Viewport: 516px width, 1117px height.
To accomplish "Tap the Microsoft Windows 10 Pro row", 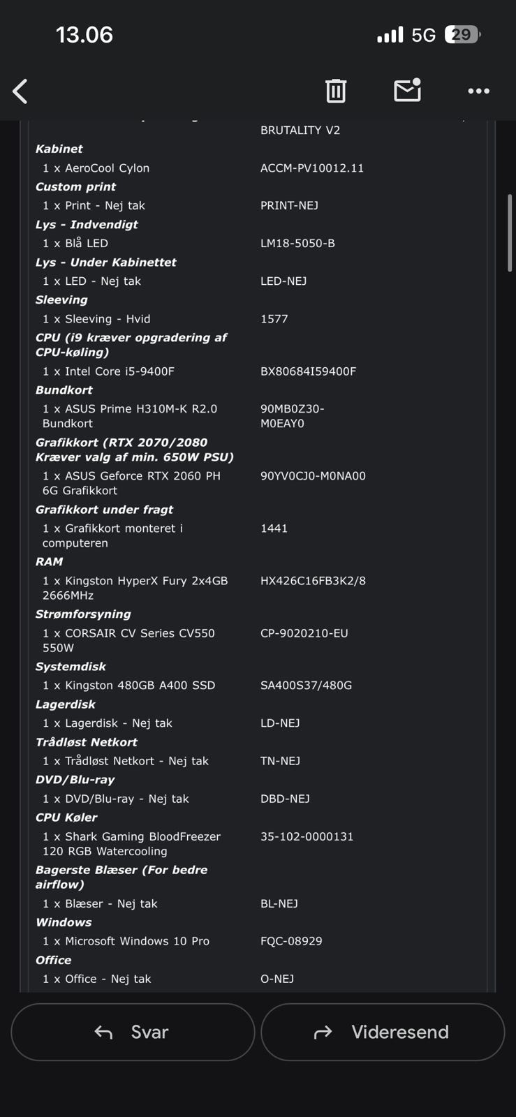I will [126, 941].
